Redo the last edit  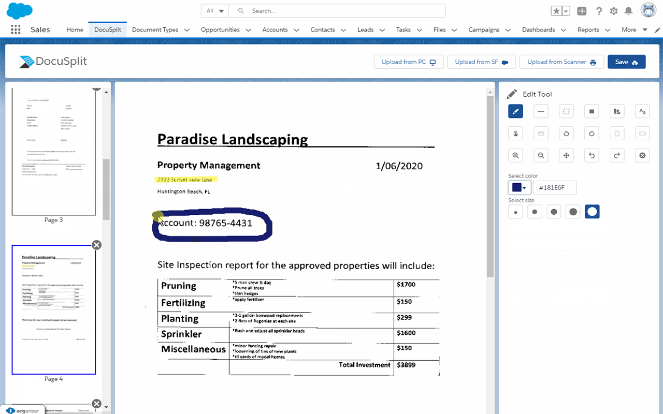(617, 155)
